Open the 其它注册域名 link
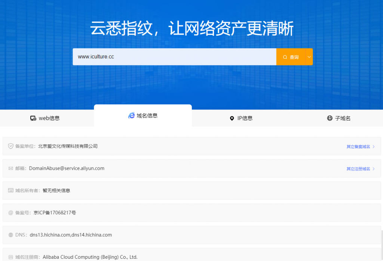This screenshot has height=261, width=383. pyautogui.click(x=358, y=169)
